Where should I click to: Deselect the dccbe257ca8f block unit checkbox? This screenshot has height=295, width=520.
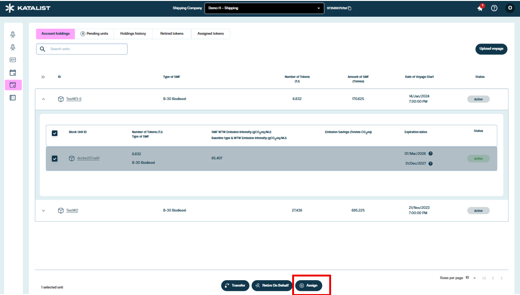coord(55,158)
